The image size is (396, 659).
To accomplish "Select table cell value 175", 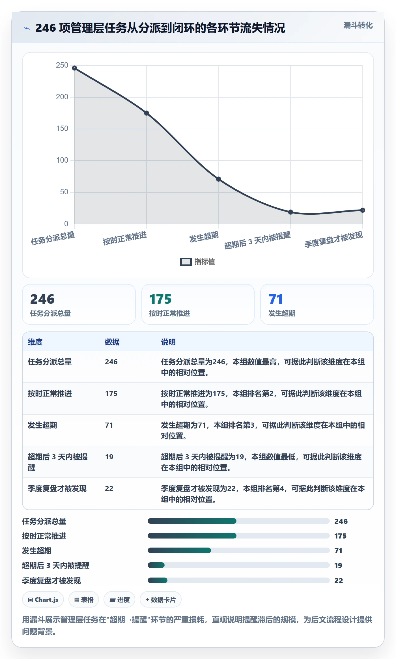I will [x=111, y=393].
